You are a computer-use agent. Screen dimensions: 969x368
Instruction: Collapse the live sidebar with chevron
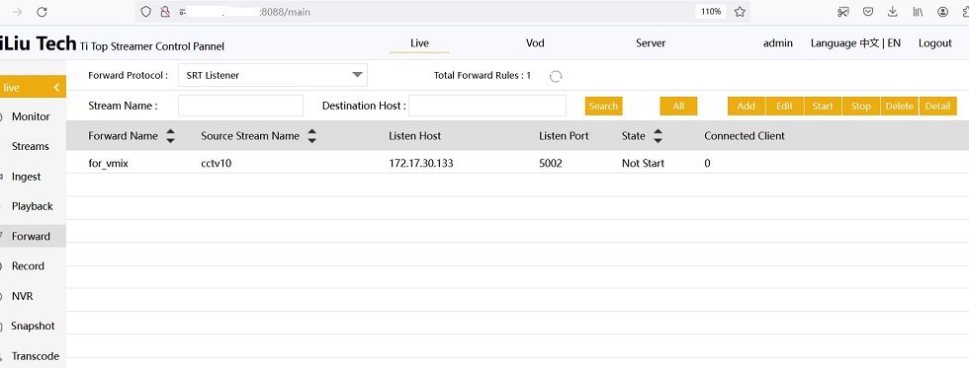(x=56, y=88)
